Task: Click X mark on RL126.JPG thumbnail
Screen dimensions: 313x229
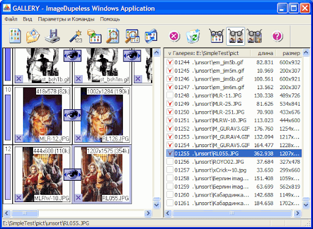Action: coord(78,138)
